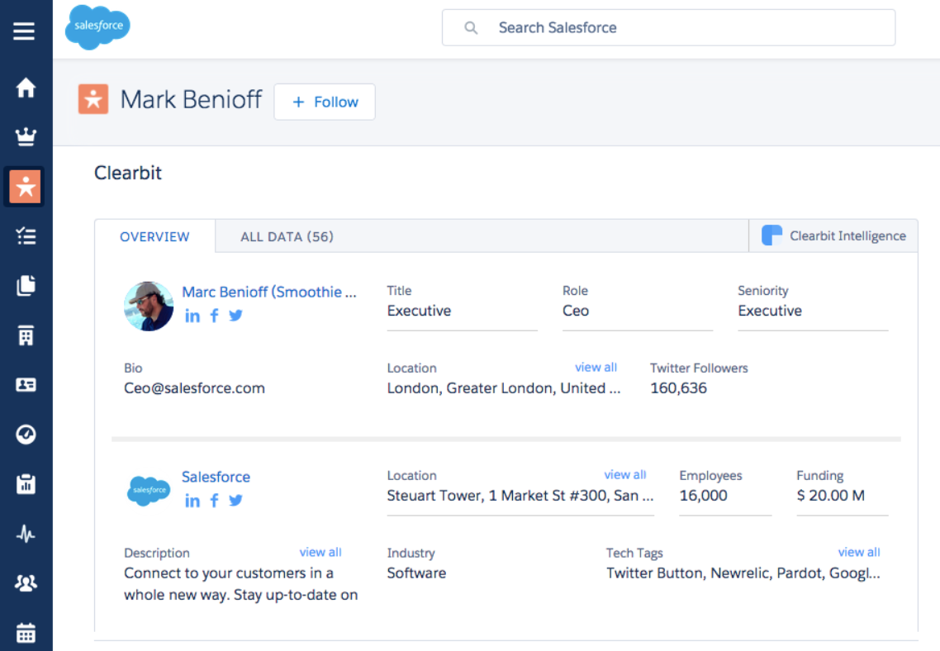Open the hamburger navigation menu
940x651 pixels.
tap(24, 31)
